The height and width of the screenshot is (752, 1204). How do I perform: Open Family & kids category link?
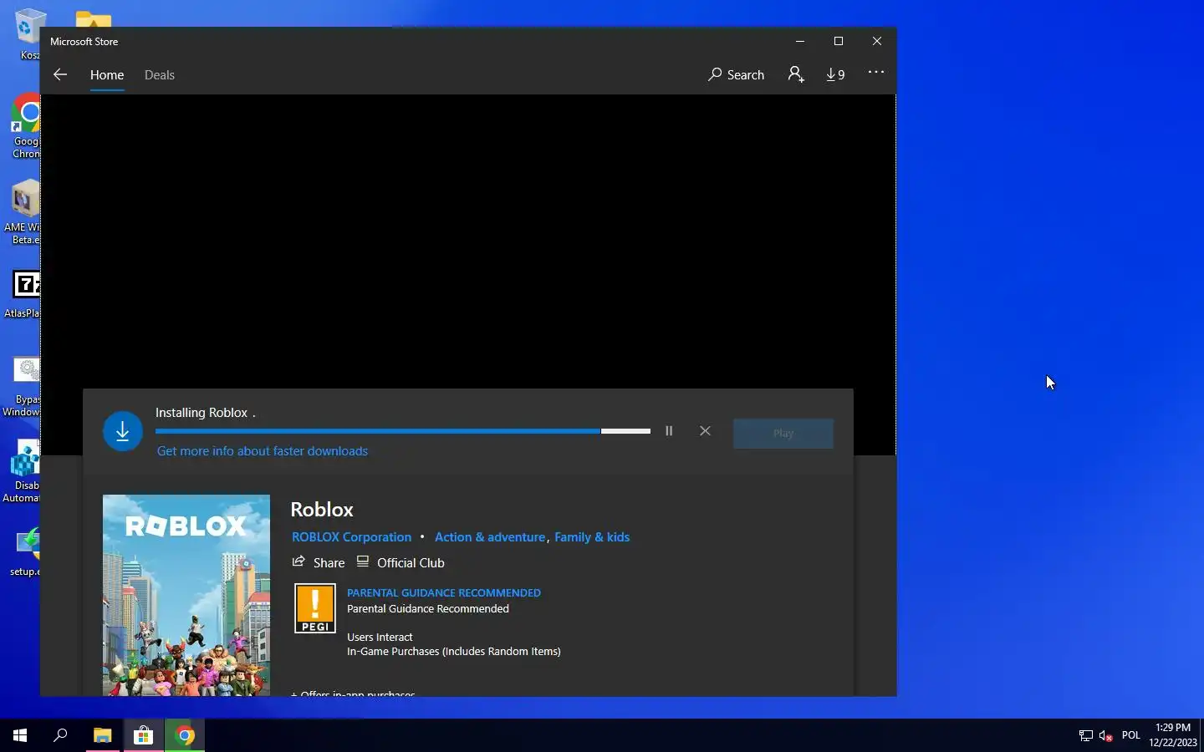coord(592,537)
